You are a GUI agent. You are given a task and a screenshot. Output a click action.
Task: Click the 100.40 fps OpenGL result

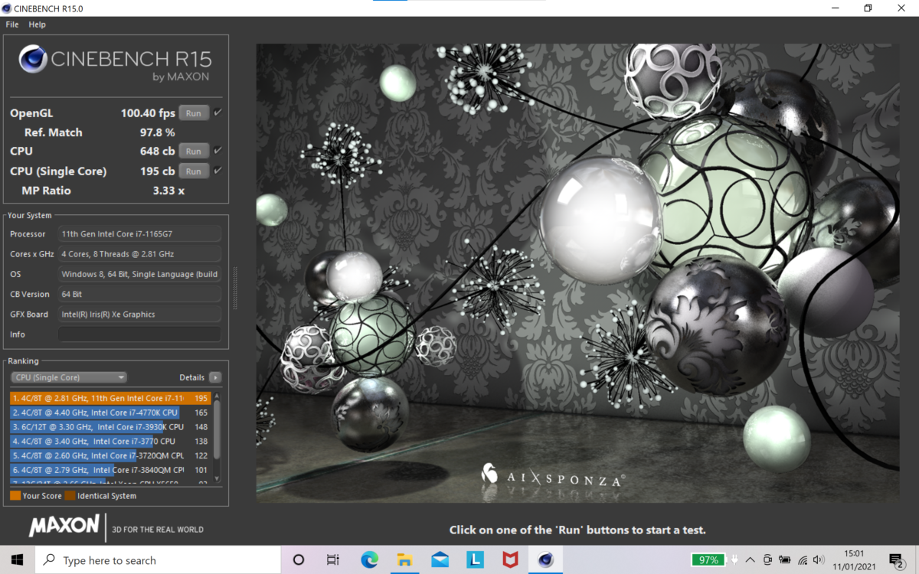pyautogui.click(x=148, y=113)
